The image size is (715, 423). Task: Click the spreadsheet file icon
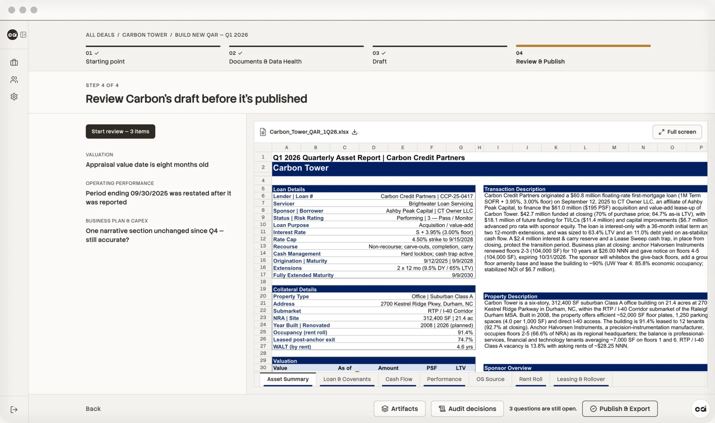[x=263, y=132]
